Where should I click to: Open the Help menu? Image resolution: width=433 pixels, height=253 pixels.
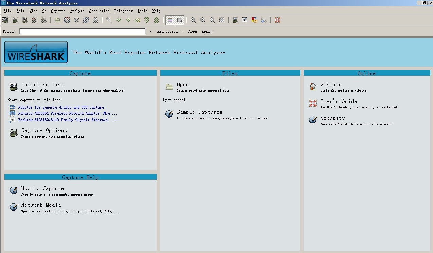point(157,11)
